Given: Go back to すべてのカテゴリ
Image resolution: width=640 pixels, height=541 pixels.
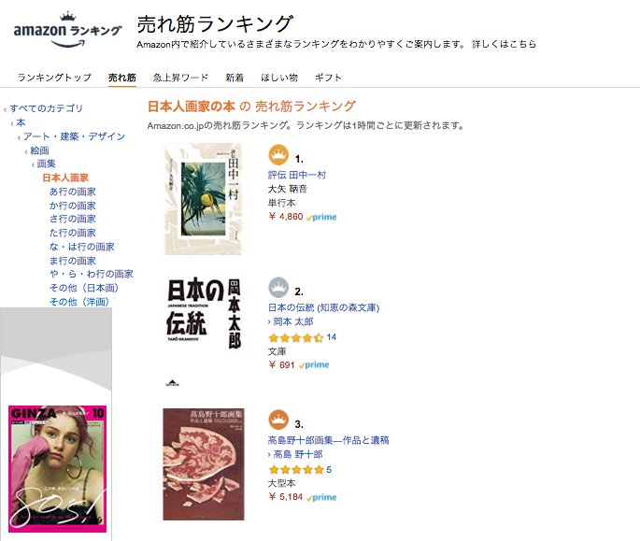Looking at the screenshot, I should (x=46, y=108).
